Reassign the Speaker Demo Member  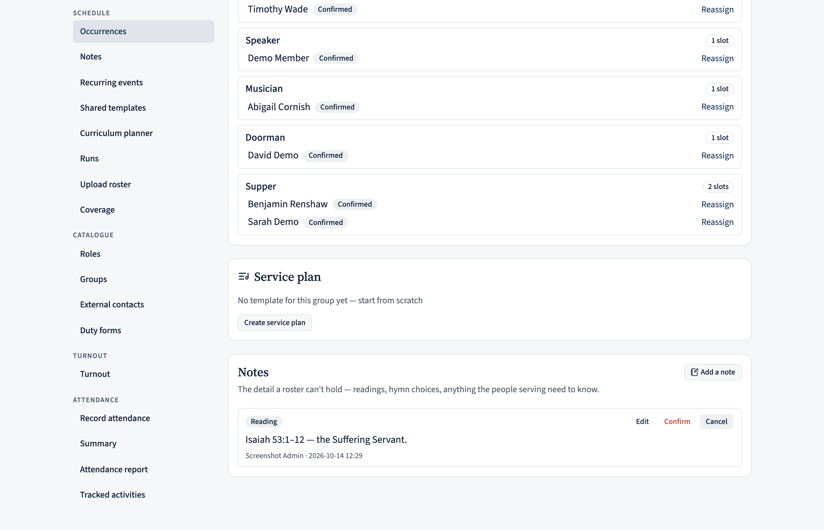click(717, 59)
